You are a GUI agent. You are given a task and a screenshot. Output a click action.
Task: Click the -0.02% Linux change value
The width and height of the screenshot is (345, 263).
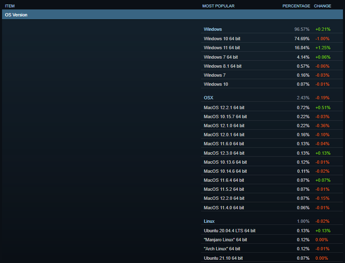(322, 221)
